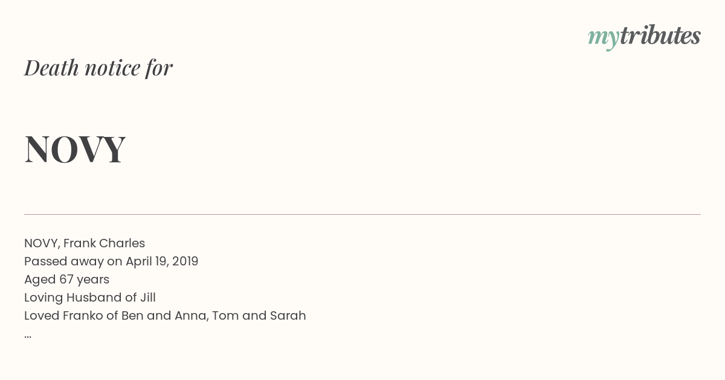This screenshot has width=725, height=380.
Task: Click the green 'my' part of logo
Action: pos(604,39)
